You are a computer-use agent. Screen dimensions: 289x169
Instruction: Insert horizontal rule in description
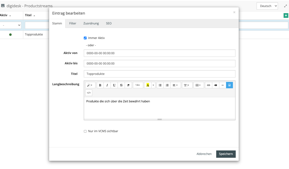tap(222, 85)
